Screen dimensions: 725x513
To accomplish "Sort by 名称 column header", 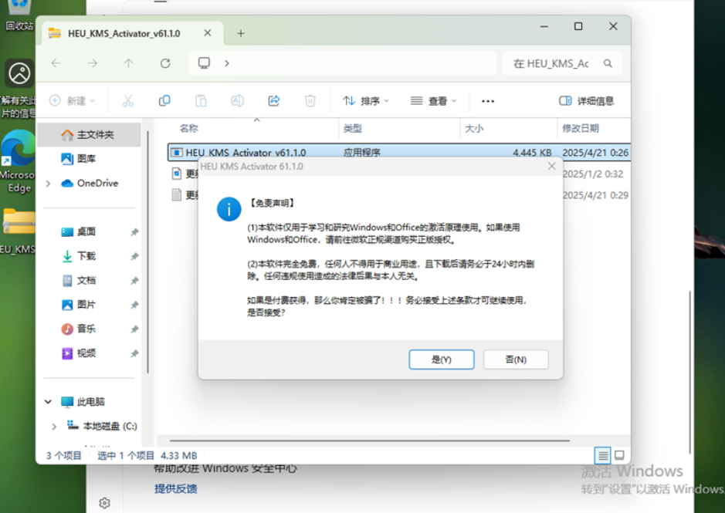I will (x=188, y=129).
